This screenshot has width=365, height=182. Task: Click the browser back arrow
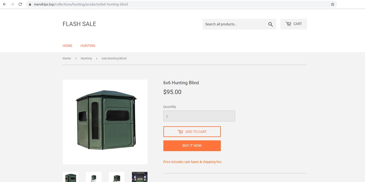tap(5, 4)
